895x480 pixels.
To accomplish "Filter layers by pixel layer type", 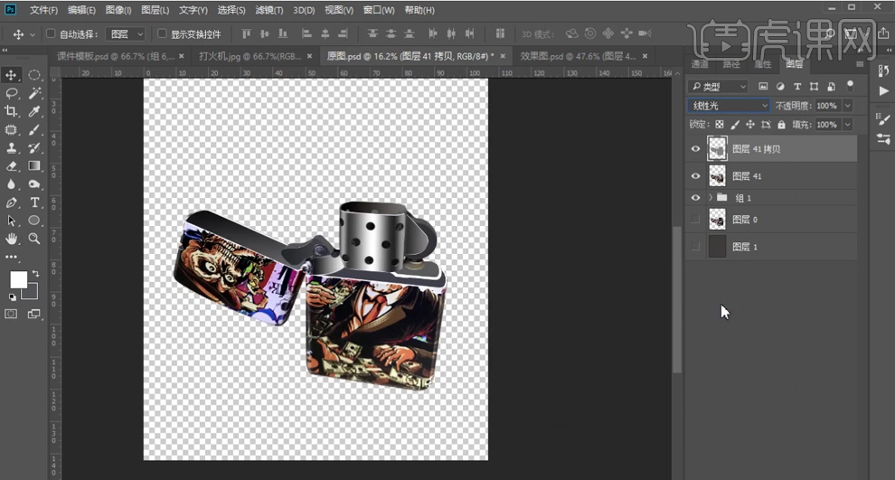I will [763, 86].
